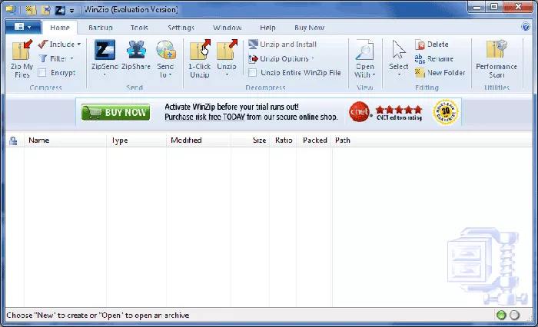This screenshot has height=327, width=538.
Task: Expand the Unzip dropdown arrow
Action: (227, 74)
